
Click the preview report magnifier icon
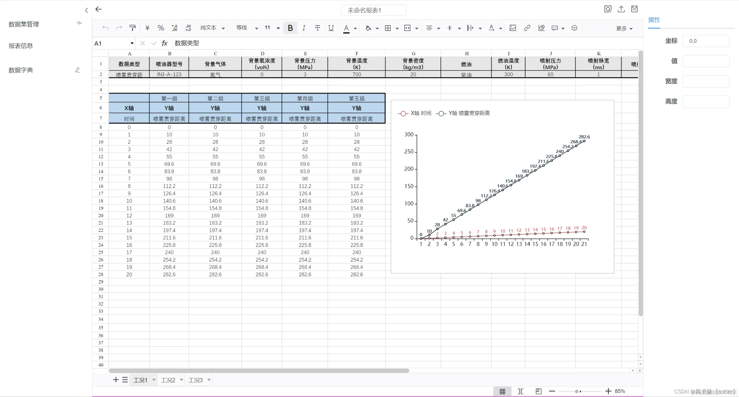[x=608, y=9]
